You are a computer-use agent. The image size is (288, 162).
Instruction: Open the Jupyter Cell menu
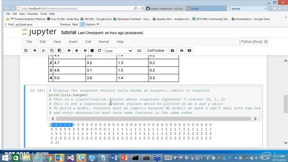(x=88, y=42)
